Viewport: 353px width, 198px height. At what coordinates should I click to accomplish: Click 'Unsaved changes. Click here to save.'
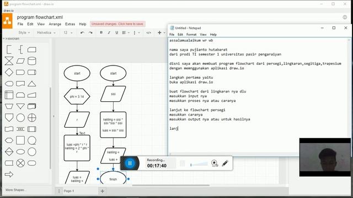coord(117,24)
